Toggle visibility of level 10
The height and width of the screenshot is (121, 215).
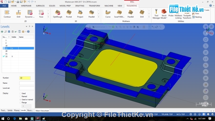[x=14, y=46]
